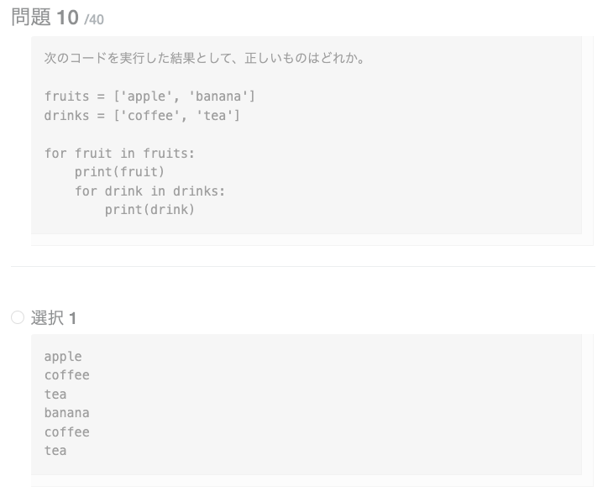
Task: Click the print(fruit) code line
Action: [119, 172]
